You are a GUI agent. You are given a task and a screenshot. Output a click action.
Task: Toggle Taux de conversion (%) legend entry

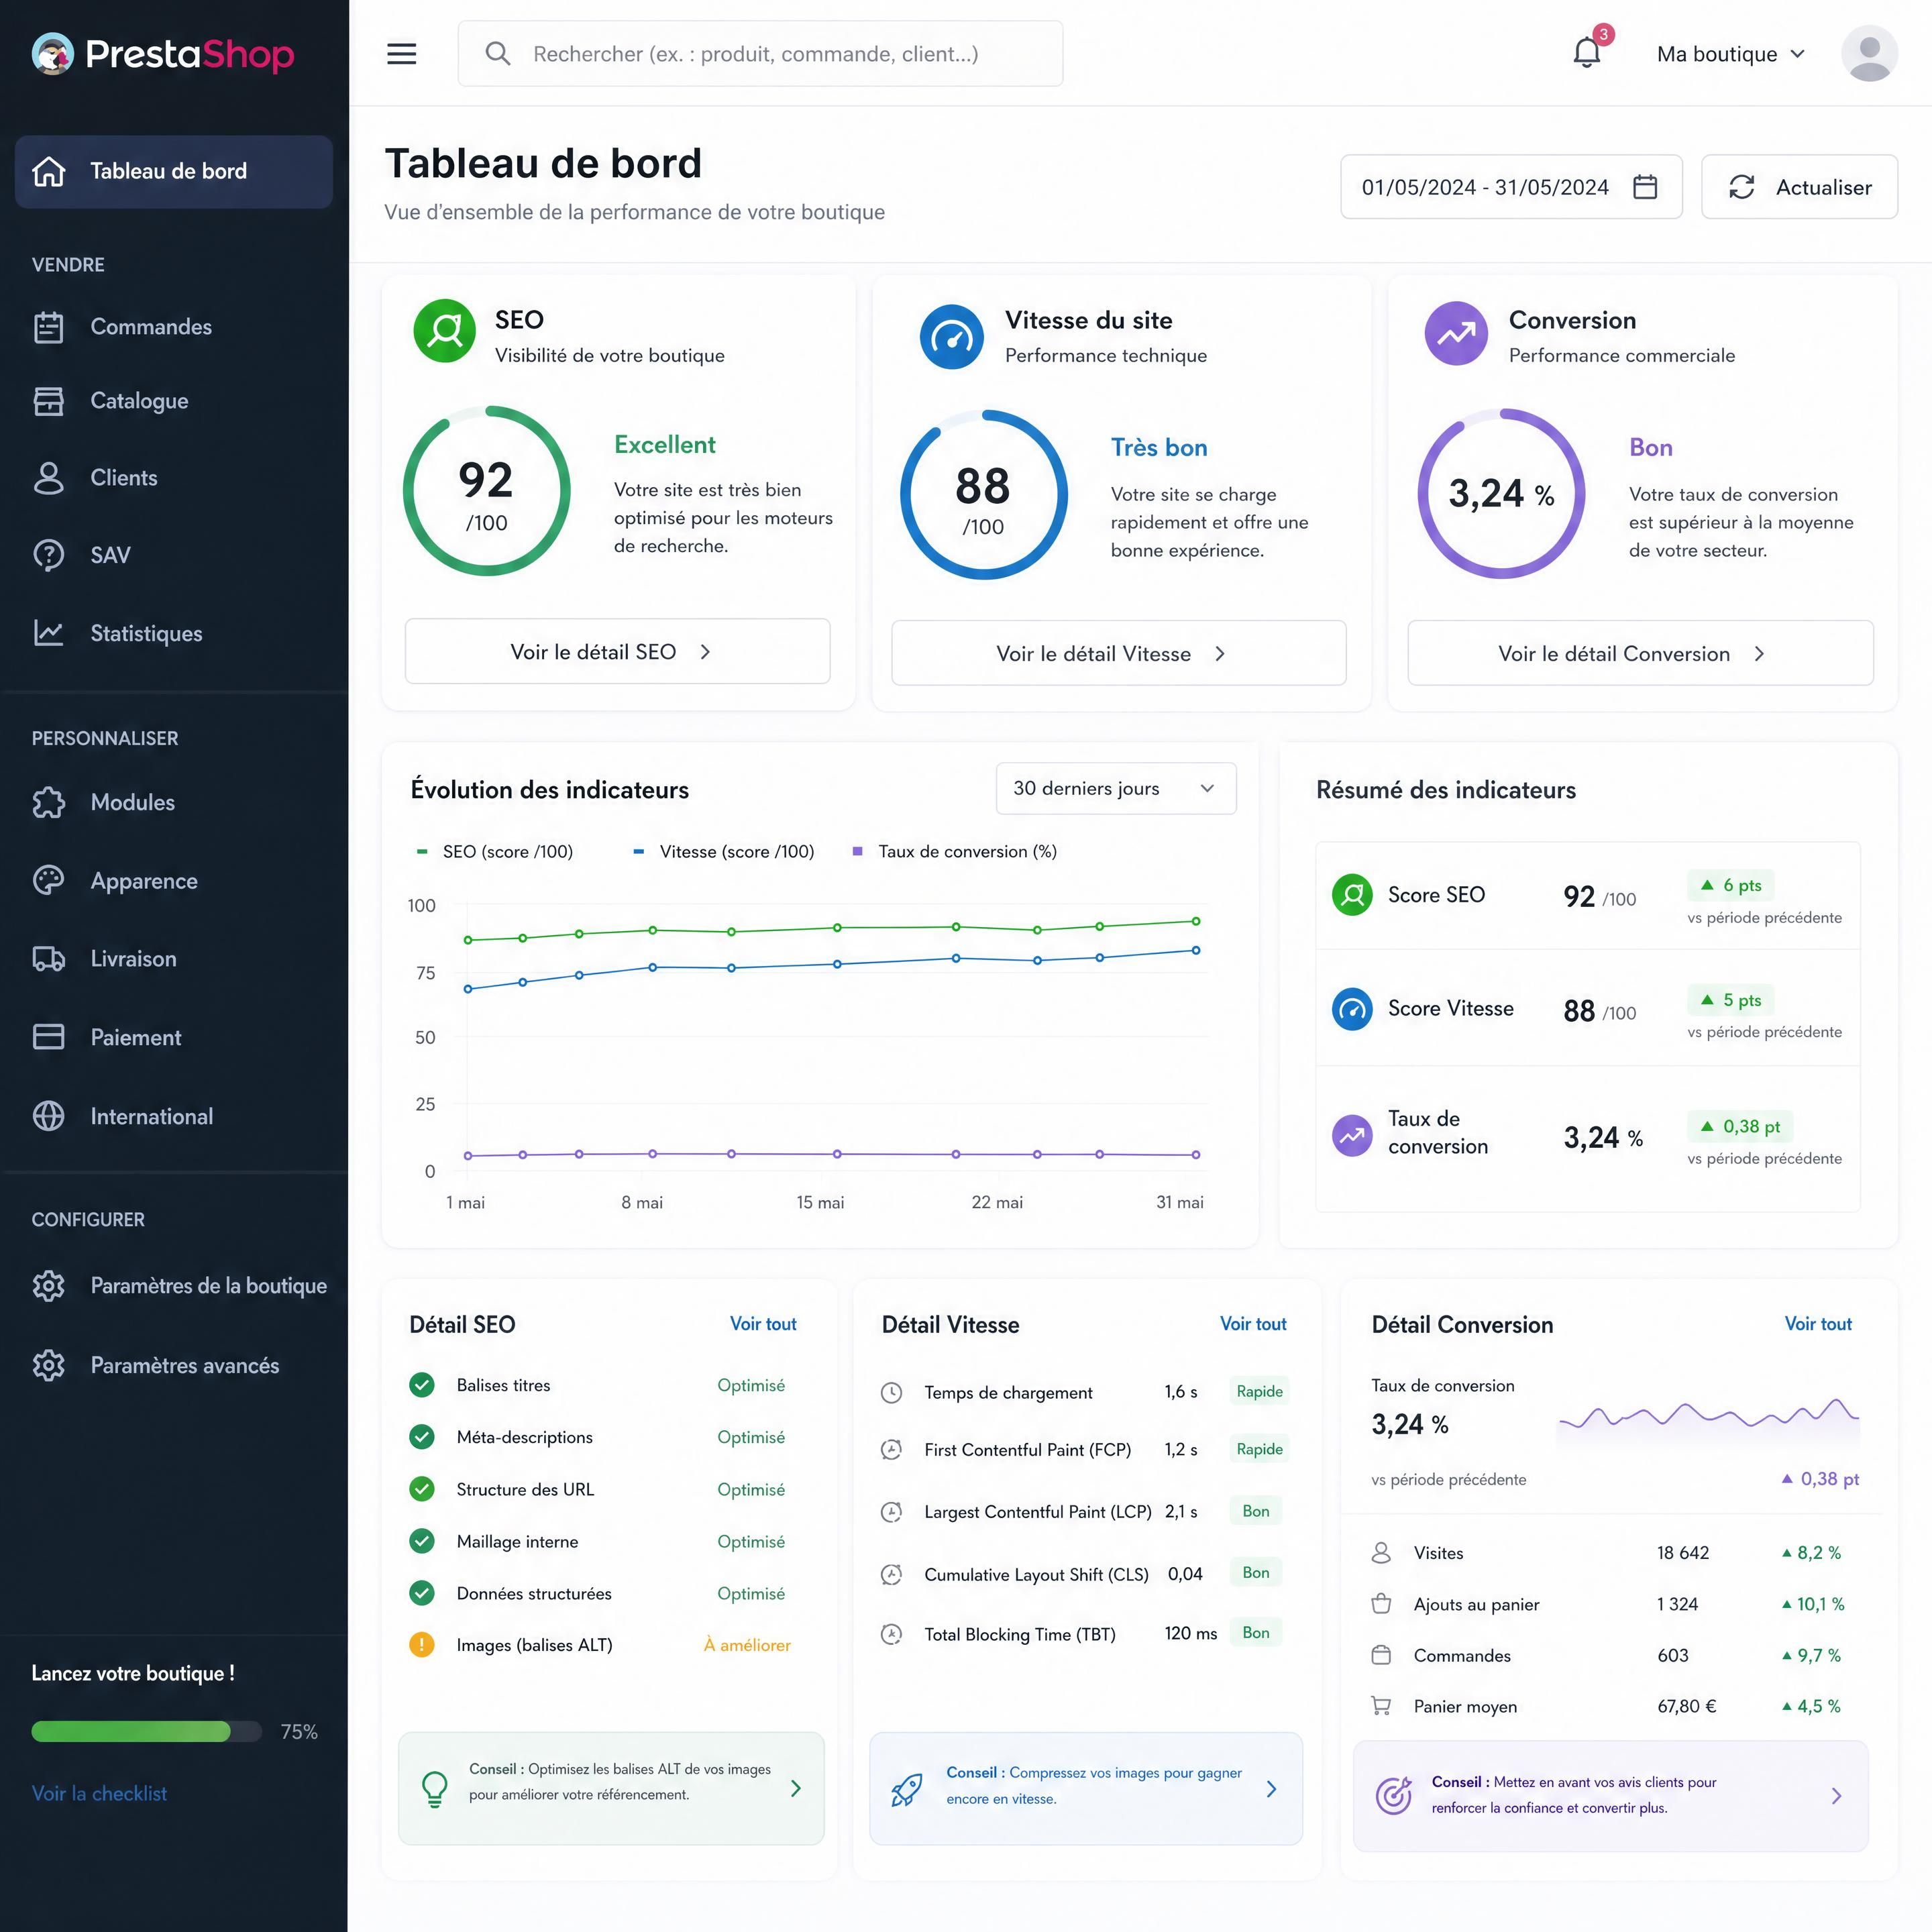click(954, 852)
